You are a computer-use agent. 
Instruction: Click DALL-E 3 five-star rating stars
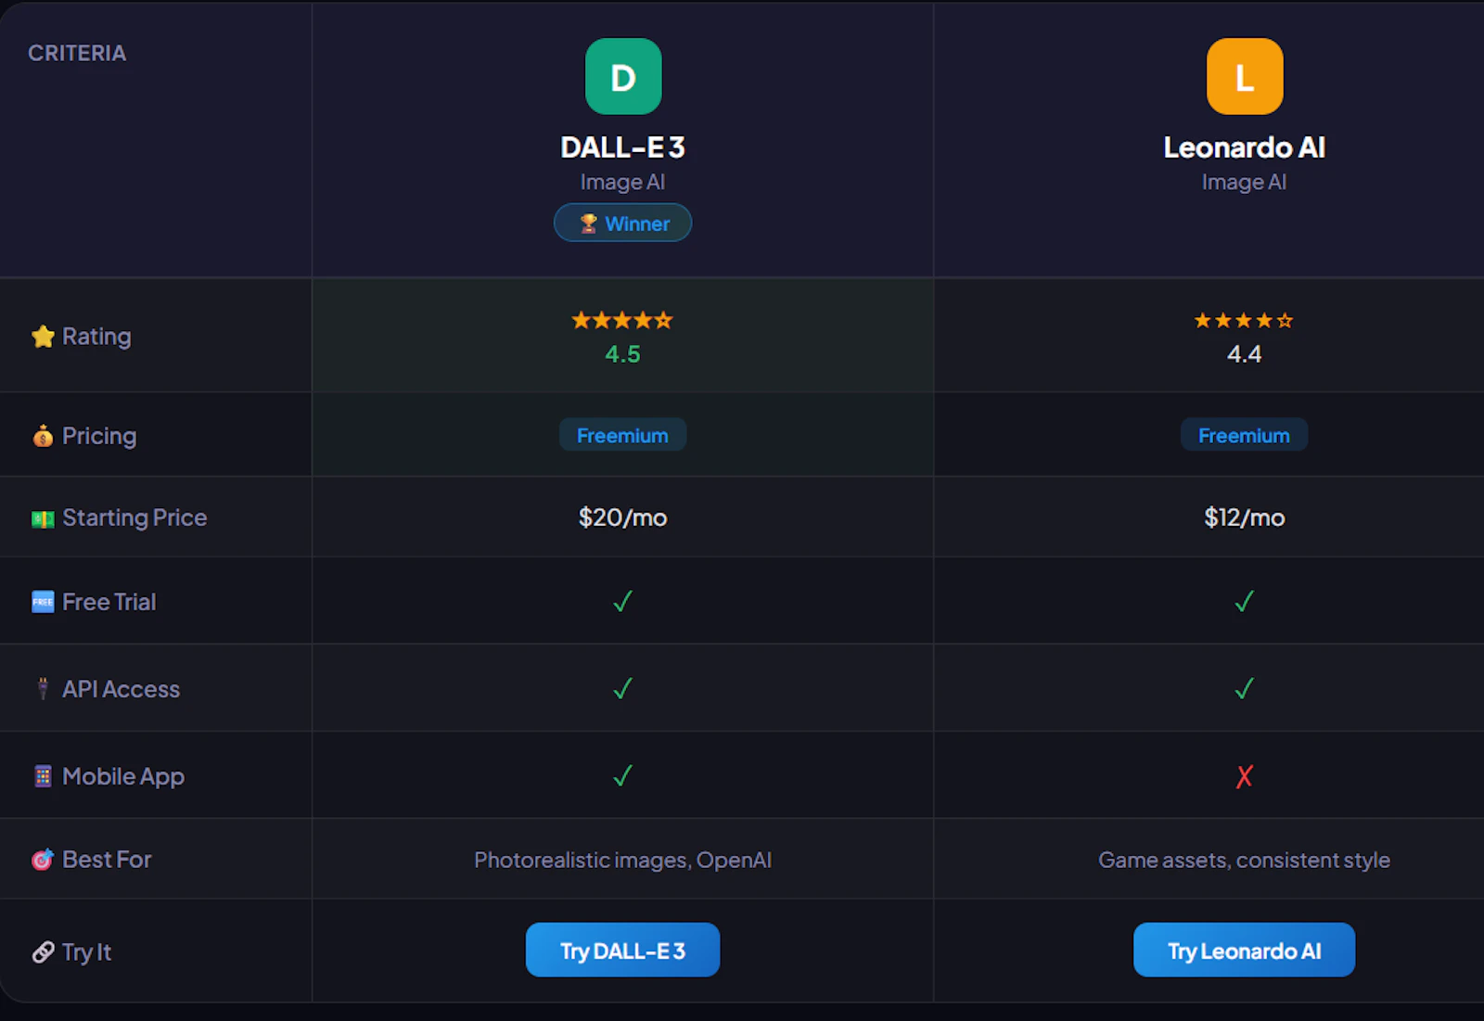622,321
